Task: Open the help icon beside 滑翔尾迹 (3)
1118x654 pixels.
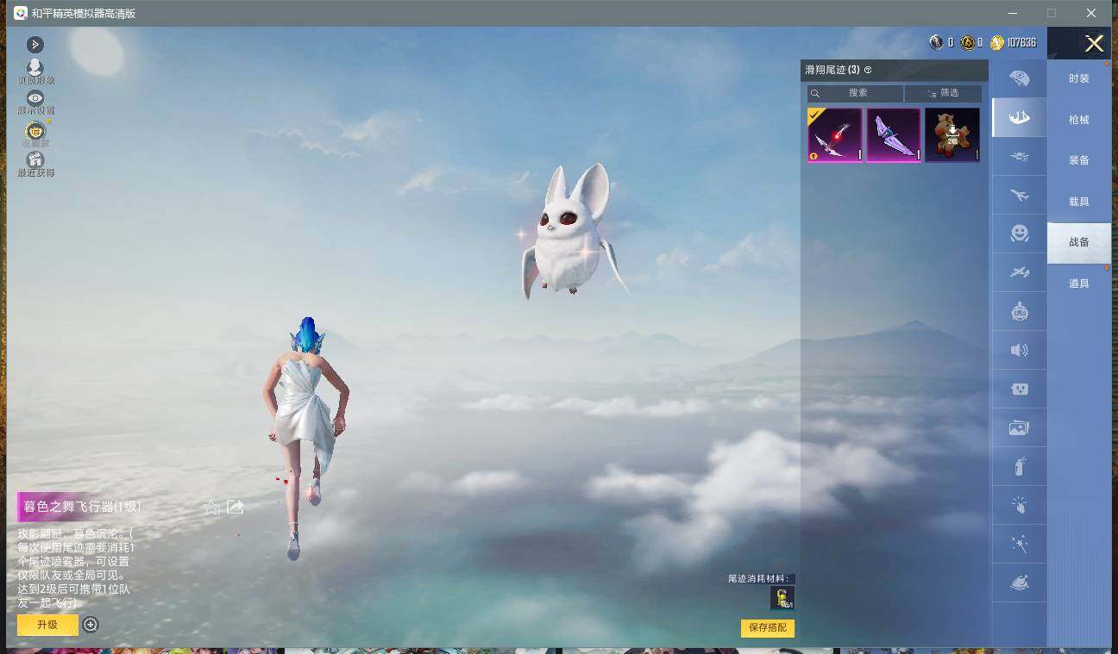Action: pyautogui.click(x=868, y=70)
